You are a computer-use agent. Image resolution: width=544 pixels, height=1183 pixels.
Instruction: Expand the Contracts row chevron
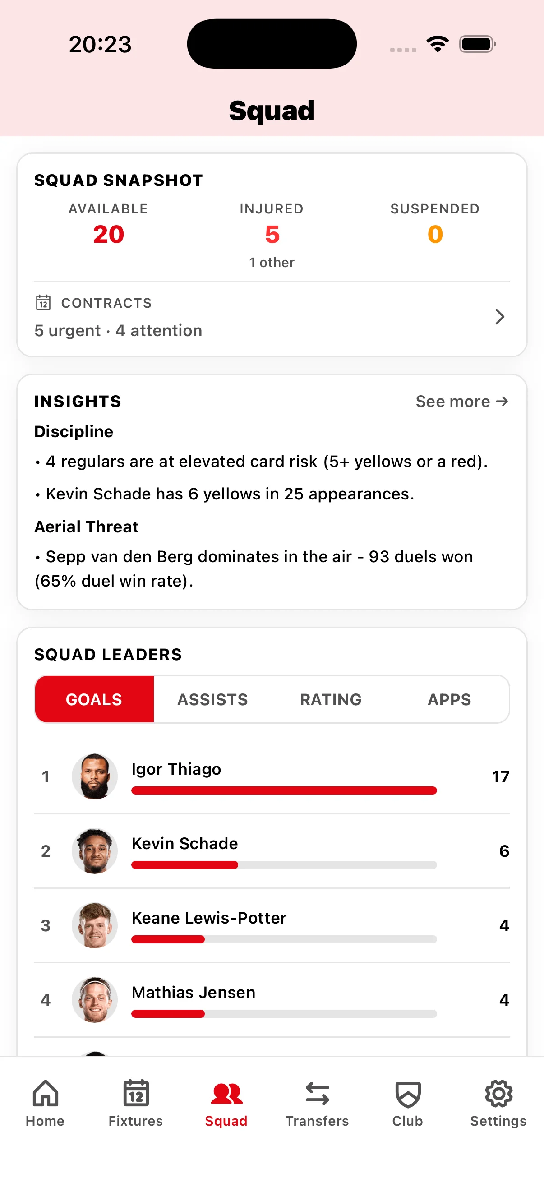pyautogui.click(x=499, y=316)
